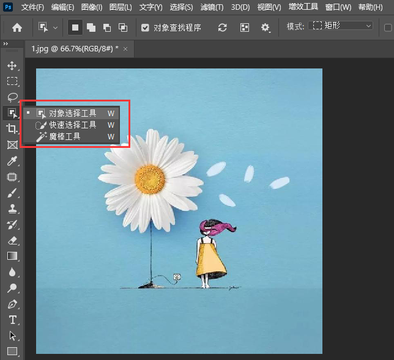Select the Move tool
394x360 pixels.
(12, 65)
